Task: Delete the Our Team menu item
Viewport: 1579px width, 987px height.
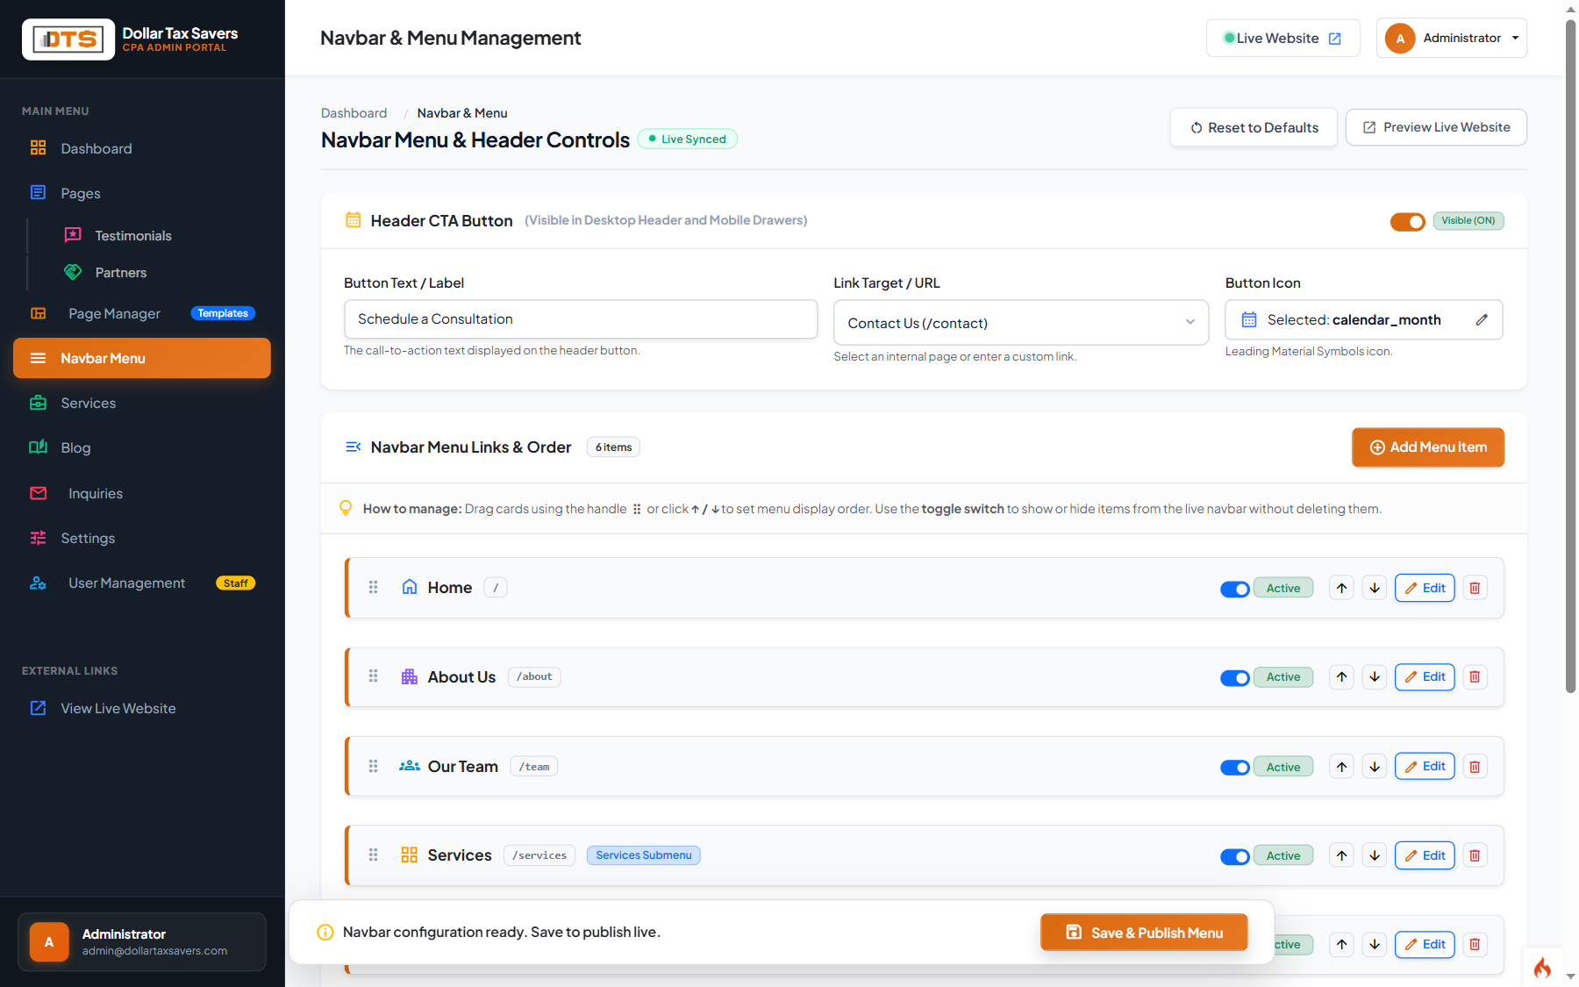Action: click(1475, 767)
